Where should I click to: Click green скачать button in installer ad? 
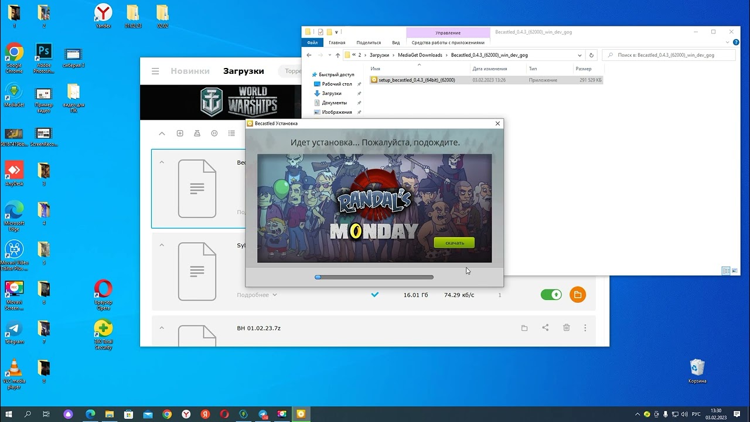tap(454, 243)
